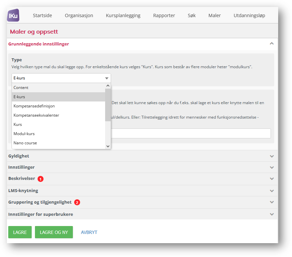Expand the Innstillinger section chevron

tap(272, 167)
